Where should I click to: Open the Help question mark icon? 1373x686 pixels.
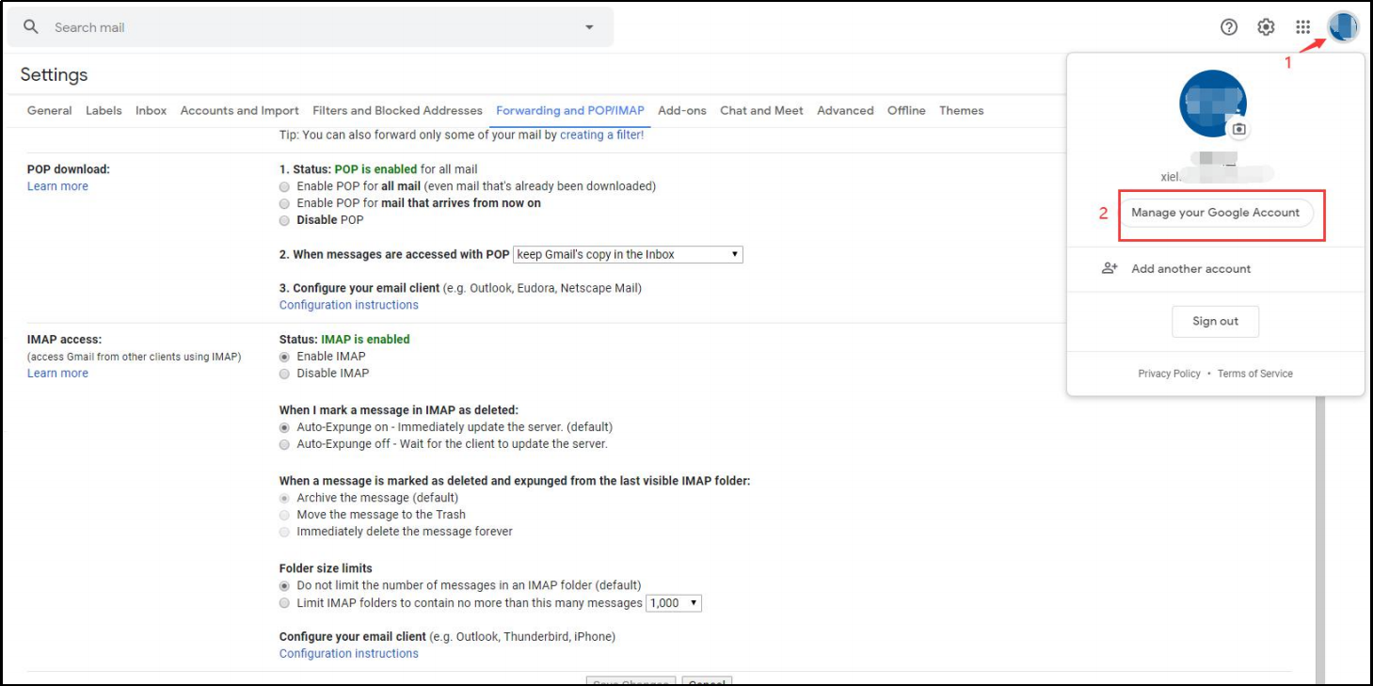click(1228, 27)
